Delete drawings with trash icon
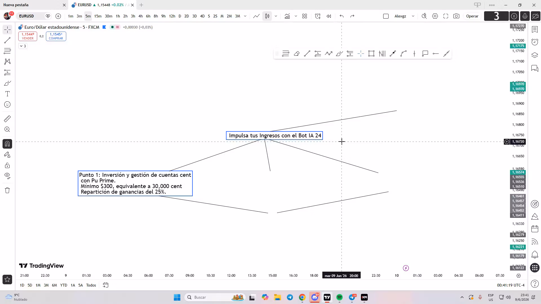The width and height of the screenshot is (541, 304). click(7, 190)
